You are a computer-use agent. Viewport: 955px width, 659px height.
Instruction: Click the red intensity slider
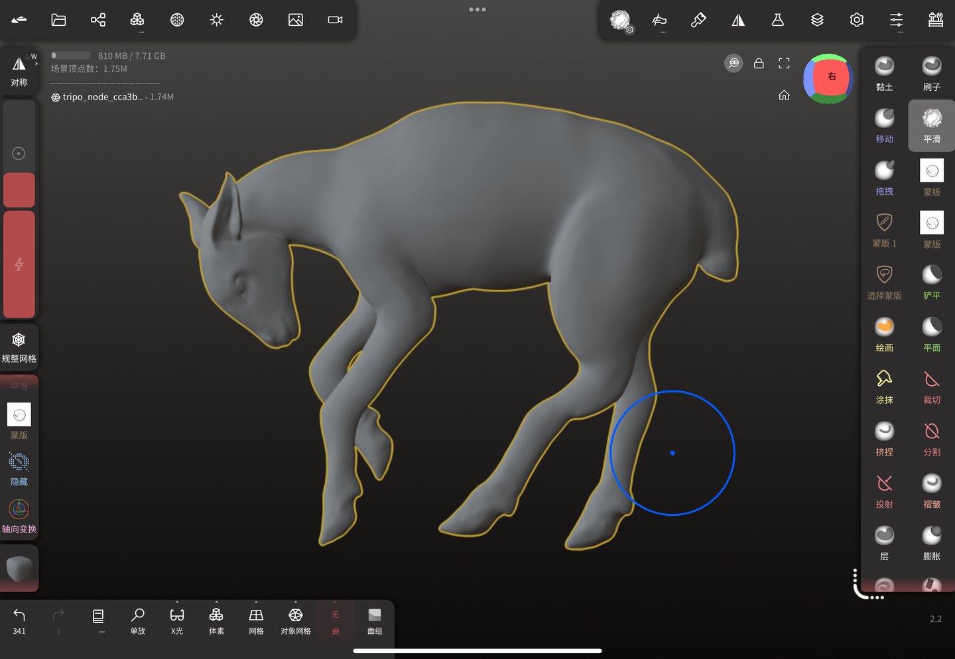tap(19, 264)
